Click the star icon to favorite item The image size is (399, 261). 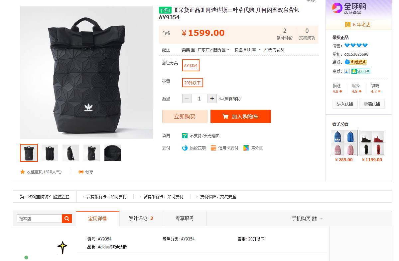(x=23, y=172)
